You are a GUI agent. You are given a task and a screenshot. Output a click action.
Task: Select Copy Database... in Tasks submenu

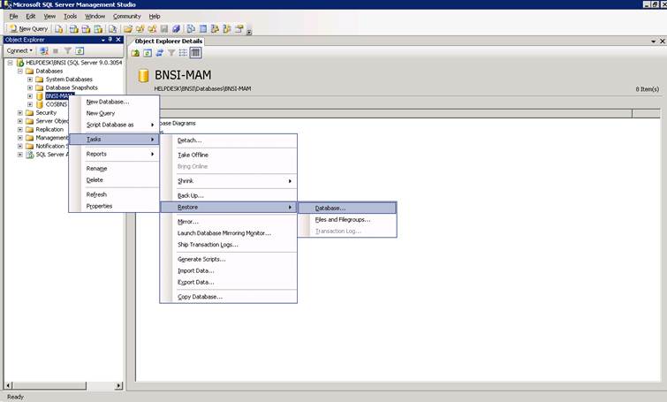pos(229,297)
